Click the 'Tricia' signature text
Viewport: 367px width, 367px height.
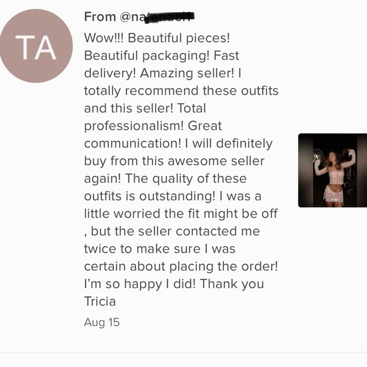(x=100, y=301)
